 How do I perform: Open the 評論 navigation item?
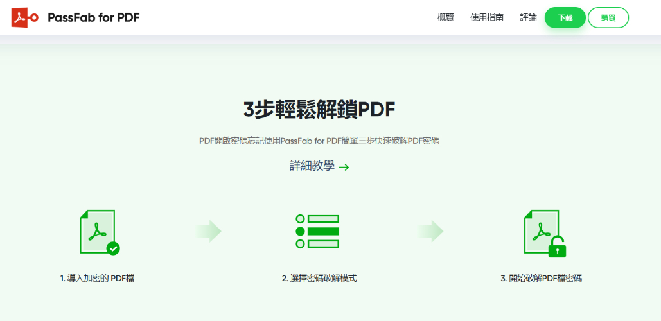pos(528,18)
